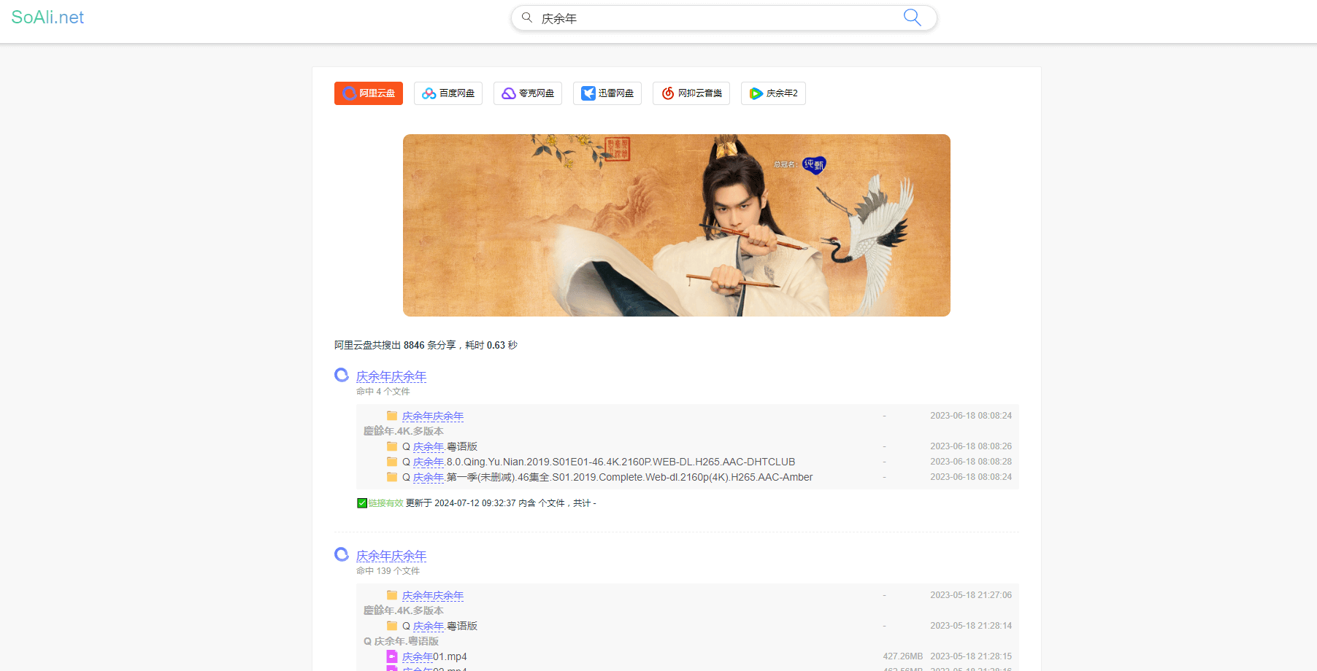Open the 网抑云音乐 tab

[691, 93]
